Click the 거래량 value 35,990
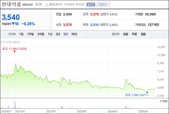 coord(150,14)
